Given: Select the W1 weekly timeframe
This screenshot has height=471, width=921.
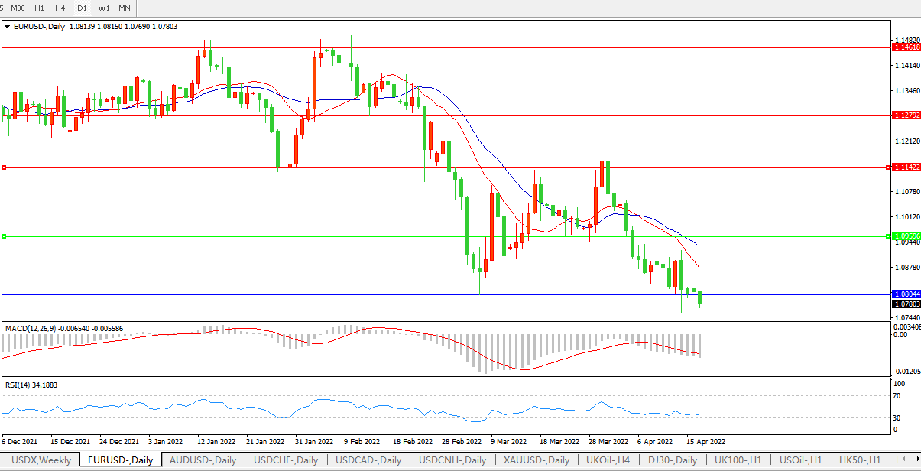Looking at the screenshot, I should click(x=104, y=8).
